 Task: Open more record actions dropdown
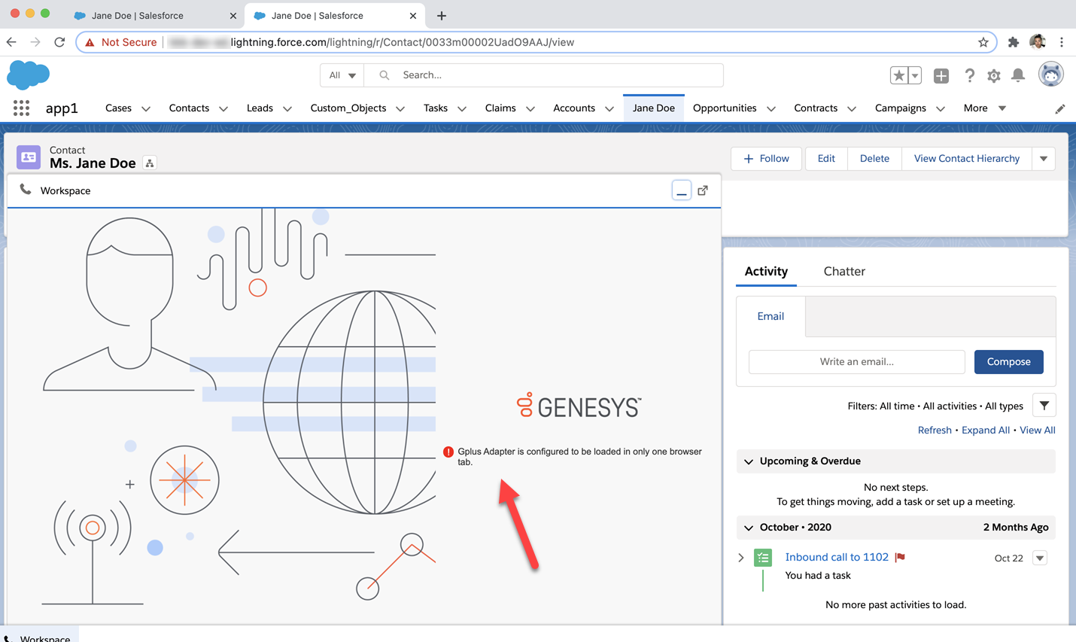[x=1044, y=159]
